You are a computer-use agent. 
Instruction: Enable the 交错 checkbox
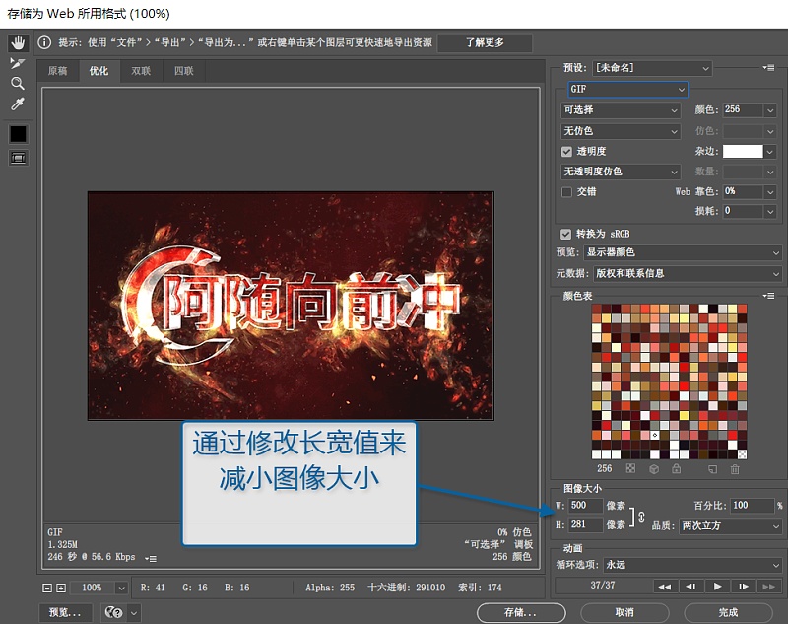[566, 191]
